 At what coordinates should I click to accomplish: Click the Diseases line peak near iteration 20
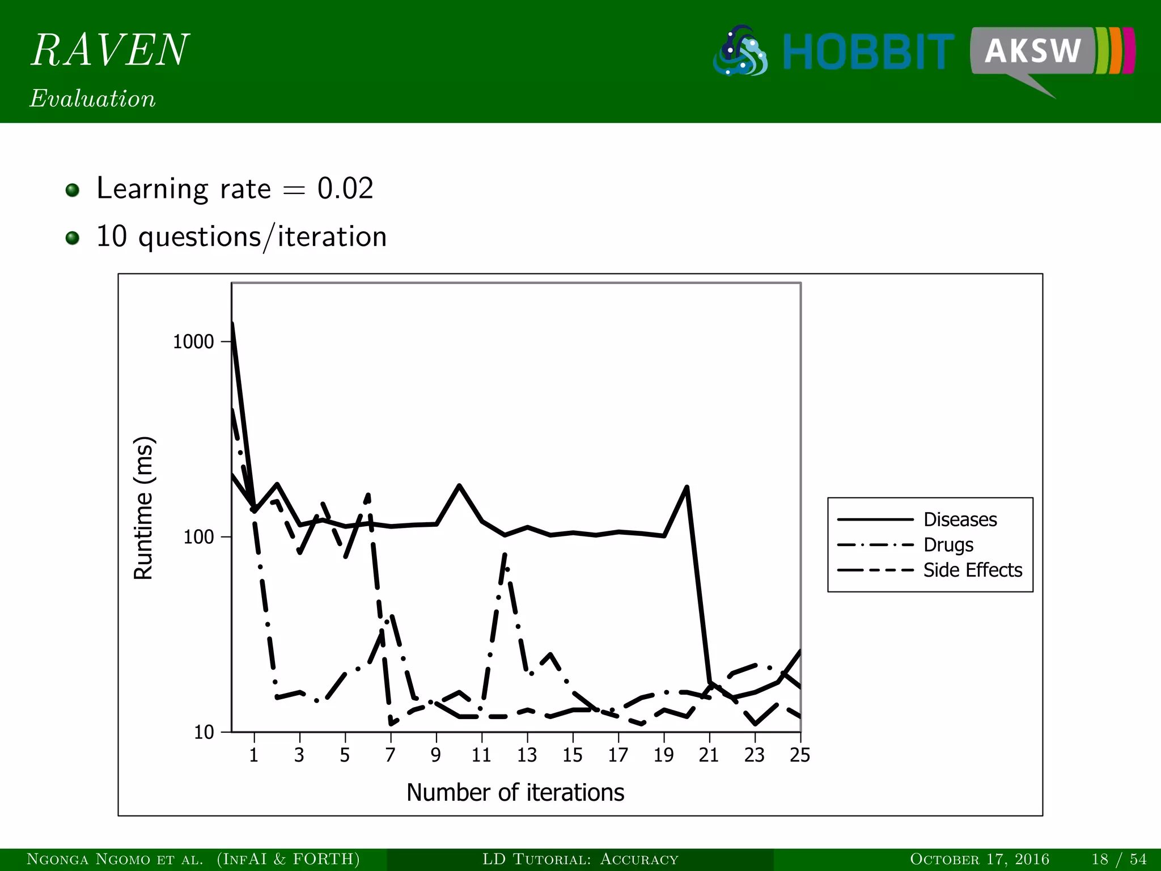click(687, 488)
